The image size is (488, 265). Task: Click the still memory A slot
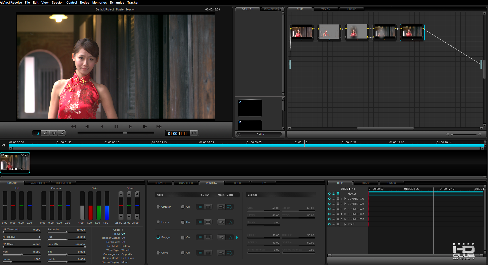pos(250,108)
